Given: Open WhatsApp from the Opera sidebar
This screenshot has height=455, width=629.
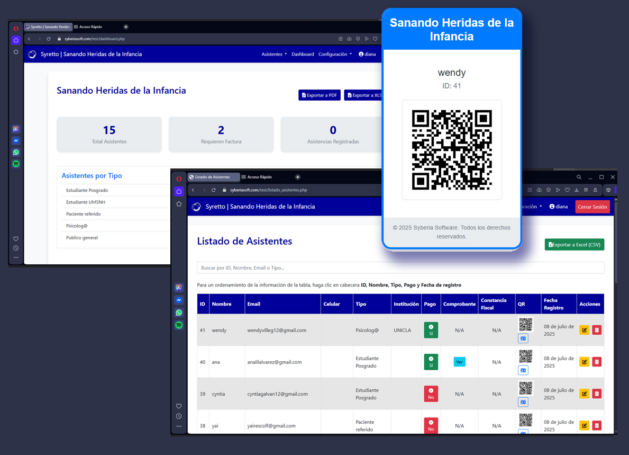Looking at the screenshot, I should pyautogui.click(x=178, y=313).
